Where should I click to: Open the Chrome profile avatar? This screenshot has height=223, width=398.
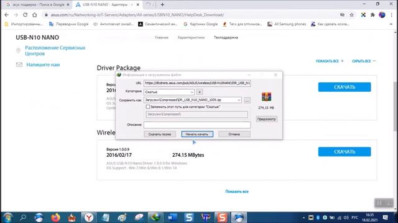click(382, 15)
